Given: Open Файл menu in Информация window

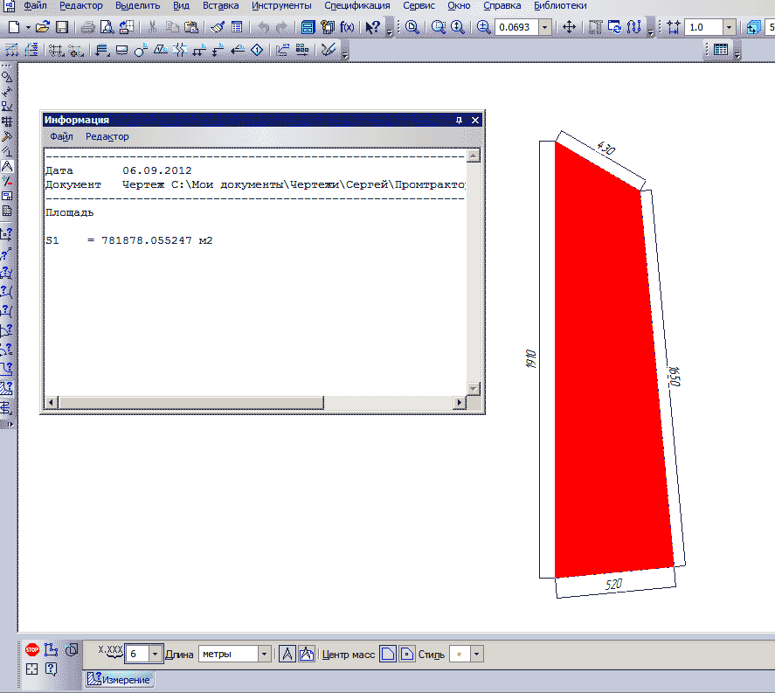Looking at the screenshot, I should 61,137.
